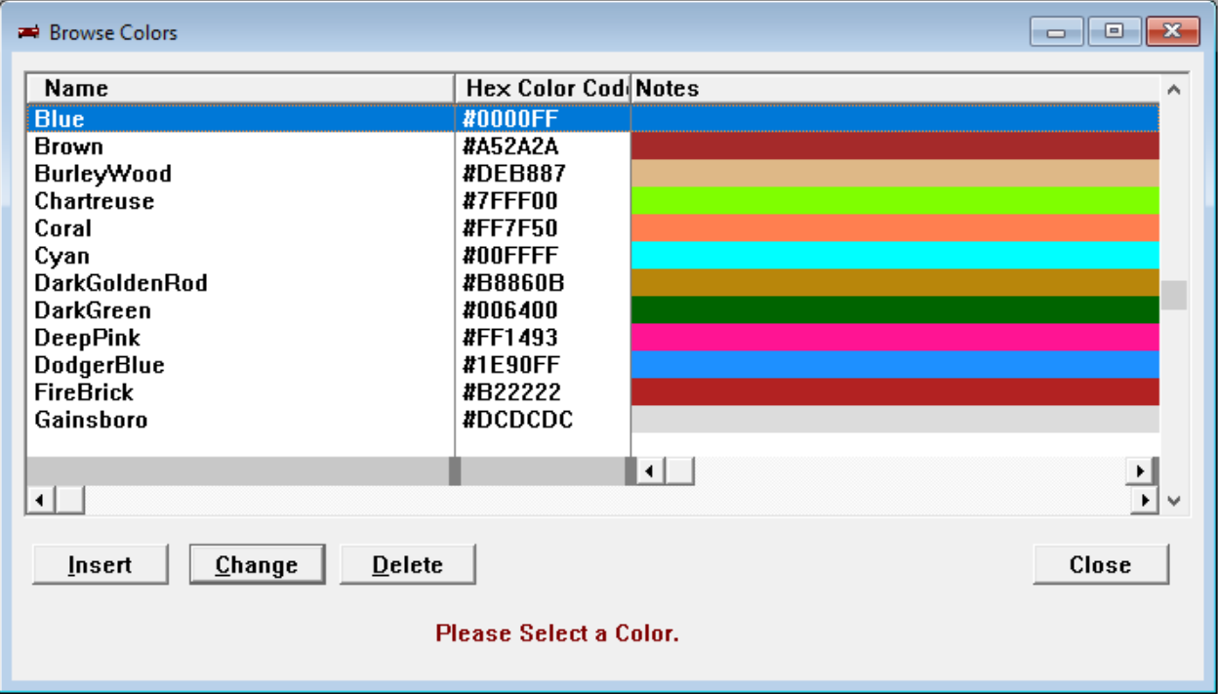Select the Cyan row
The width and height of the screenshot is (1218, 694).
(592, 256)
